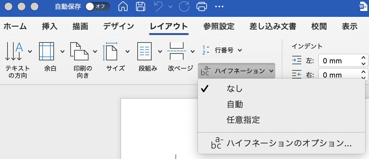369x159 pixels.
Task: Click the サイズ page size icon
Action: (x=110, y=51)
